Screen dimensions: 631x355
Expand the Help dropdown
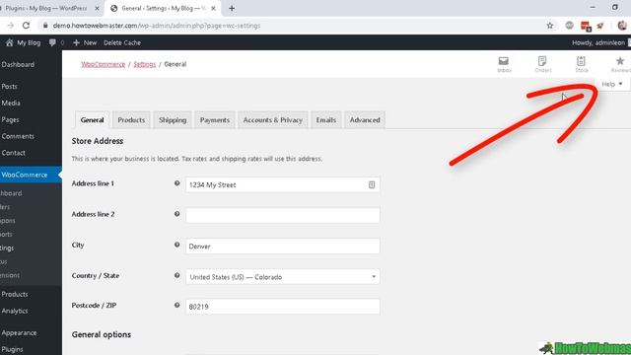pos(612,84)
